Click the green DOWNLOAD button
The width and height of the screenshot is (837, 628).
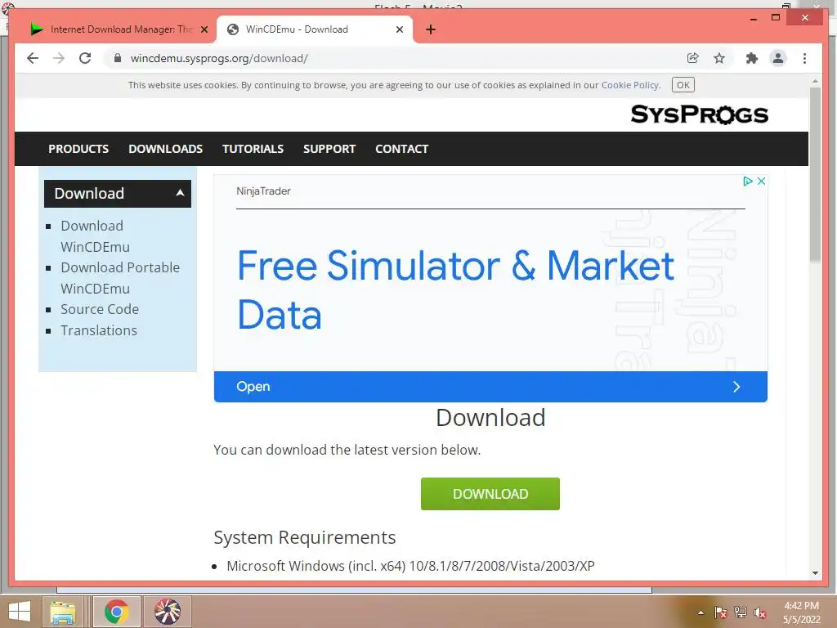click(490, 494)
